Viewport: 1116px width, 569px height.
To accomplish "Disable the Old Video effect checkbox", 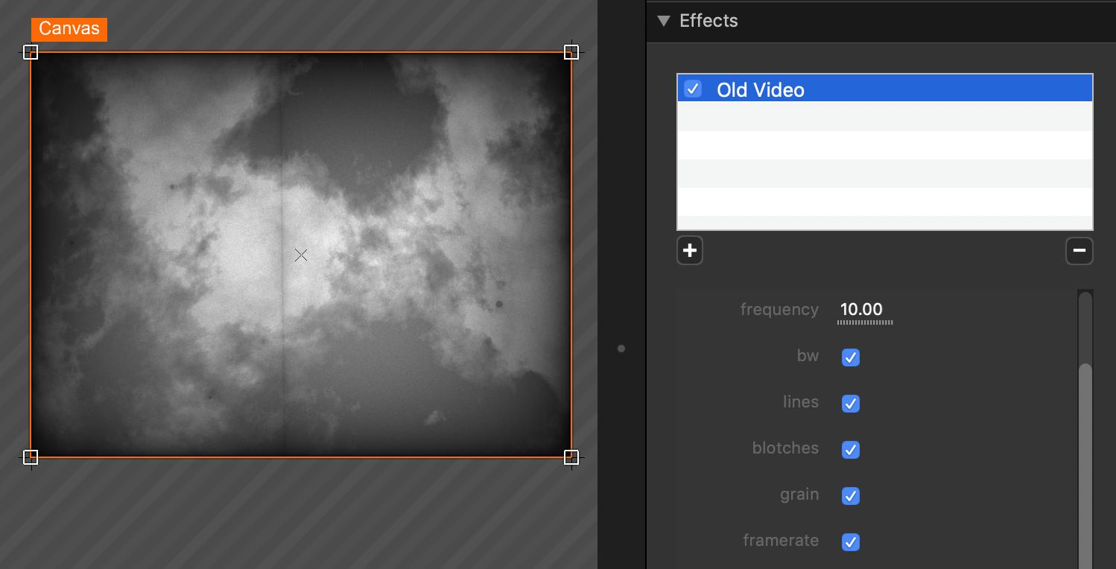I will (693, 89).
